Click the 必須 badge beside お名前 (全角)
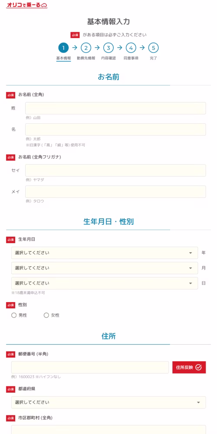 click(x=10, y=95)
